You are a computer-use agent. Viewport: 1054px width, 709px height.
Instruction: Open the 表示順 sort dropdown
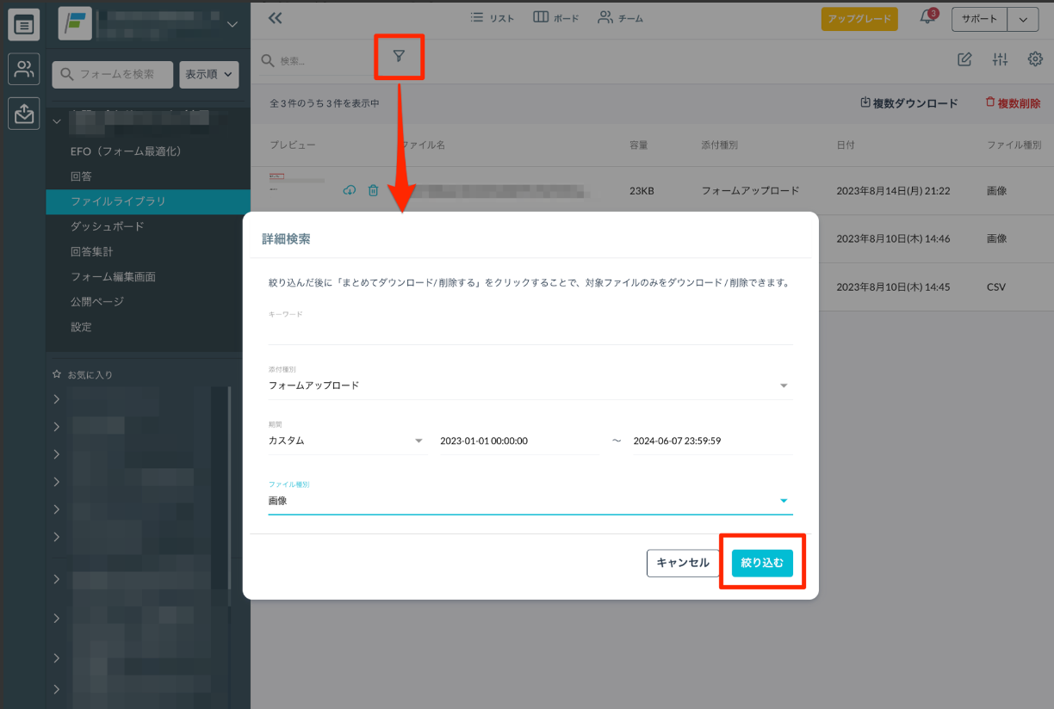pyautogui.click(x=208, y=75)
